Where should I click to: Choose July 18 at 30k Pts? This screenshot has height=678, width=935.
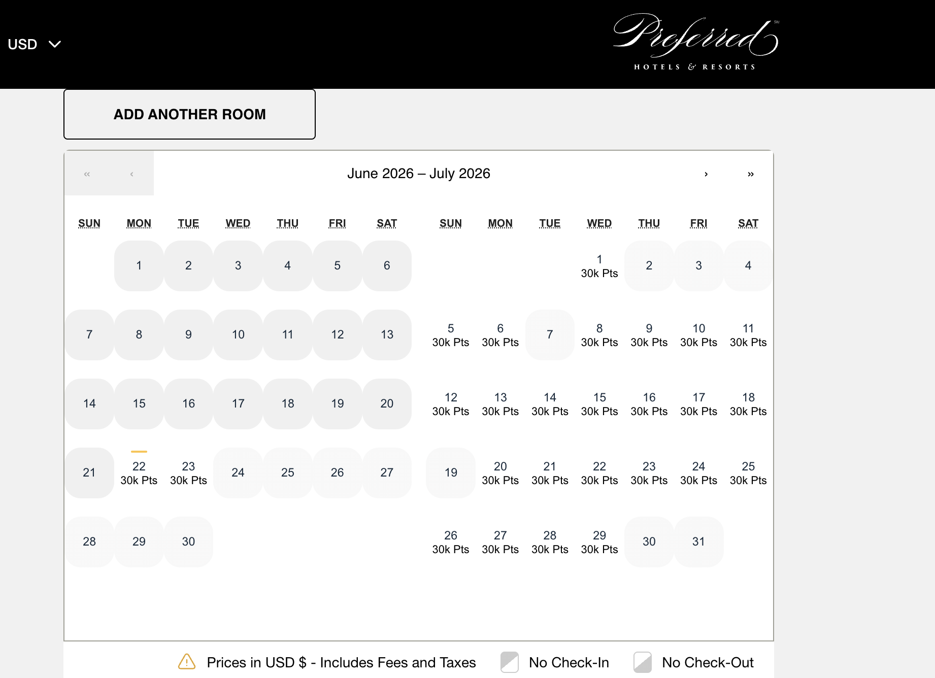point(748,404)
